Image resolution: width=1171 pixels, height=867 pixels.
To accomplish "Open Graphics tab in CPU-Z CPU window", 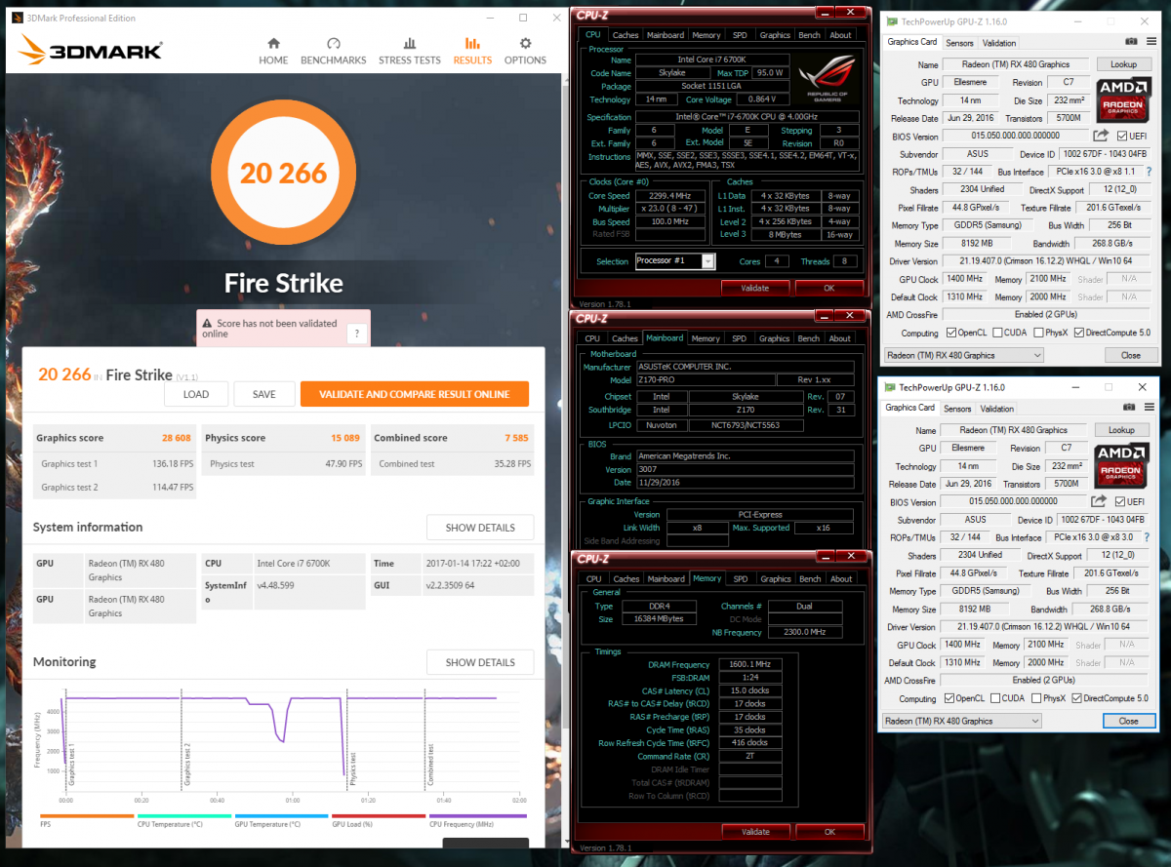I will click(775, 35).
